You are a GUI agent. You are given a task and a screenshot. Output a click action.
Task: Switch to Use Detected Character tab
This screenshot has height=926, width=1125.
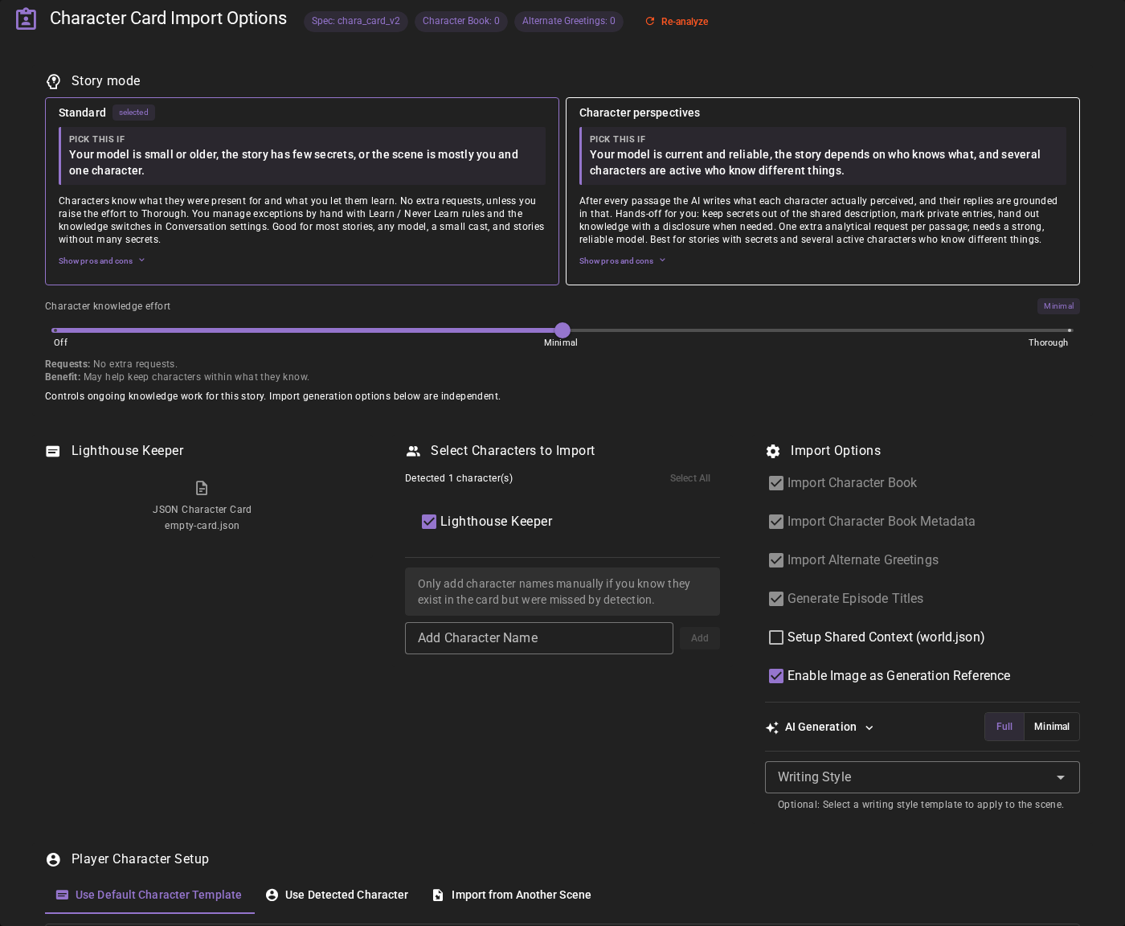click(x=337, y=895)
